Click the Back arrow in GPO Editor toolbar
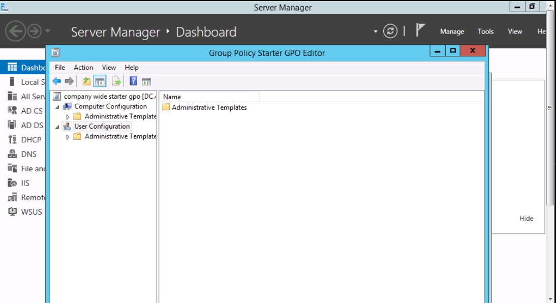Image resolution: width=556 pixels, height=303 pixels. click(x=57, y=81)
